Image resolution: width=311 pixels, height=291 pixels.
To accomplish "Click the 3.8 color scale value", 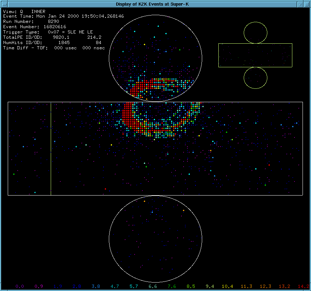I will point(96,286).
